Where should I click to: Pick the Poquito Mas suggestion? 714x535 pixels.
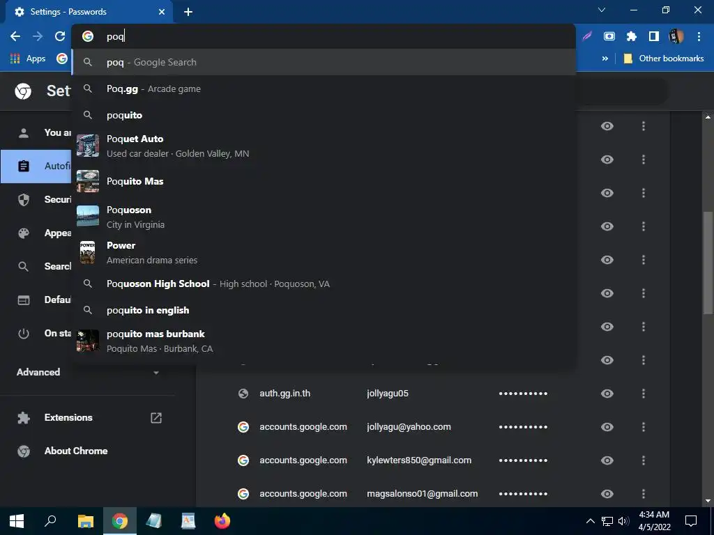click(324, 181)
